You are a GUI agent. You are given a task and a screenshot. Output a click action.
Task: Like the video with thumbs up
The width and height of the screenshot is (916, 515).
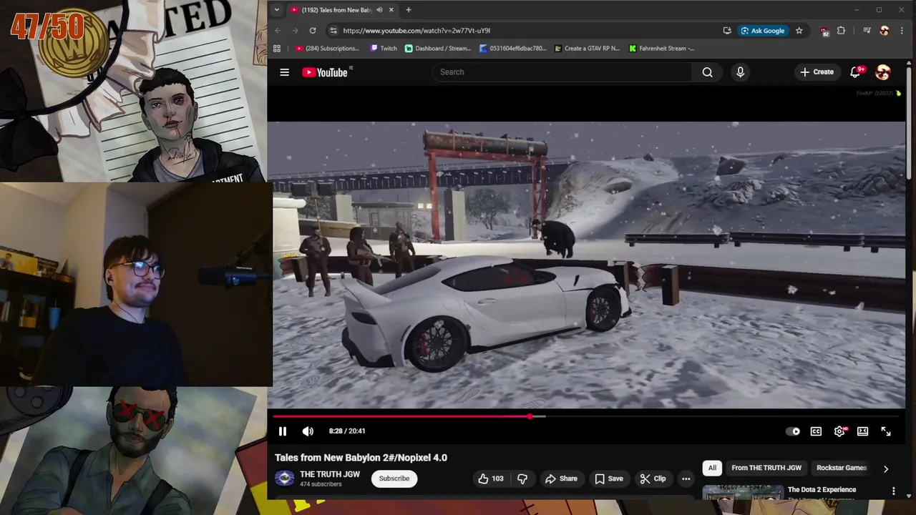pos(490,479)
